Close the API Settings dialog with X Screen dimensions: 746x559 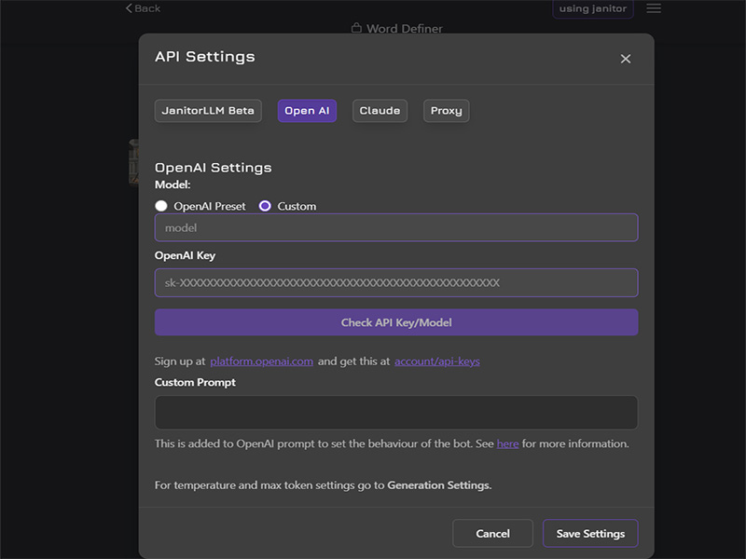coord(625,59)
